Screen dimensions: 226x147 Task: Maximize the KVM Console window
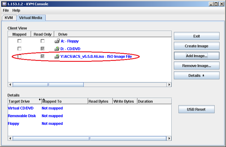click(x=216, y=4)
